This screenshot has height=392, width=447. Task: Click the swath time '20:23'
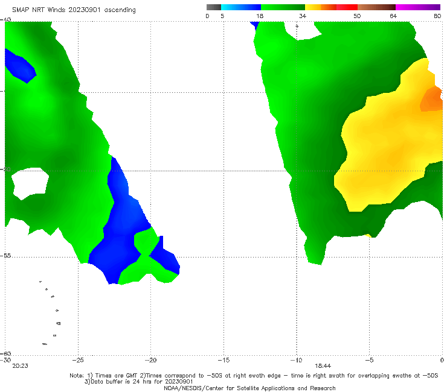[20, 366]
